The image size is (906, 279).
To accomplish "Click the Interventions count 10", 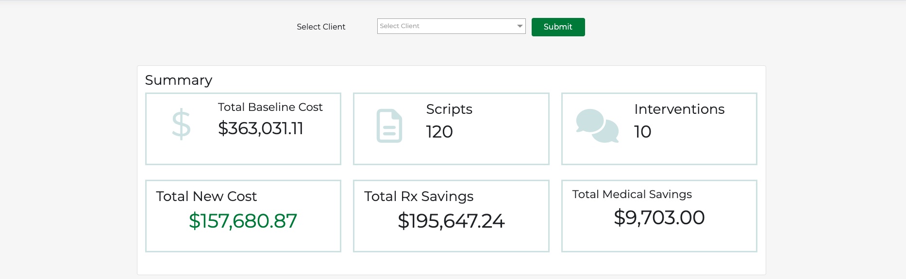I will (x=642, y=132).
